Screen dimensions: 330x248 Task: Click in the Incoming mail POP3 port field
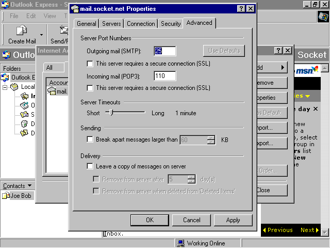165,76
